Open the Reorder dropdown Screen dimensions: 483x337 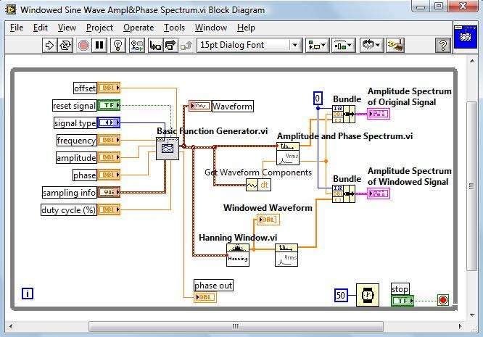(x=371, y=45)
